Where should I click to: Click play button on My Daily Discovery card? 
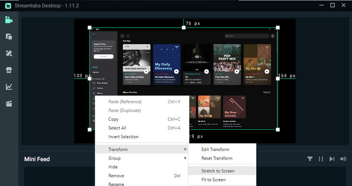(x=176, y=72)
